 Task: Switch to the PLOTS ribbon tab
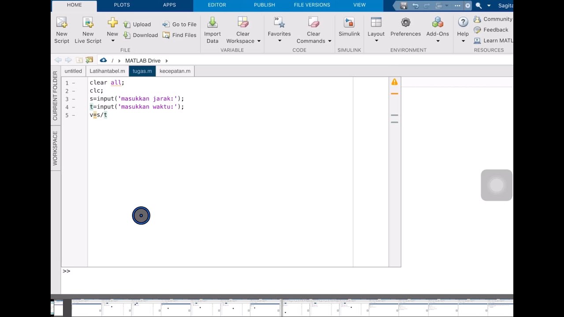click(x=122, y=5)
